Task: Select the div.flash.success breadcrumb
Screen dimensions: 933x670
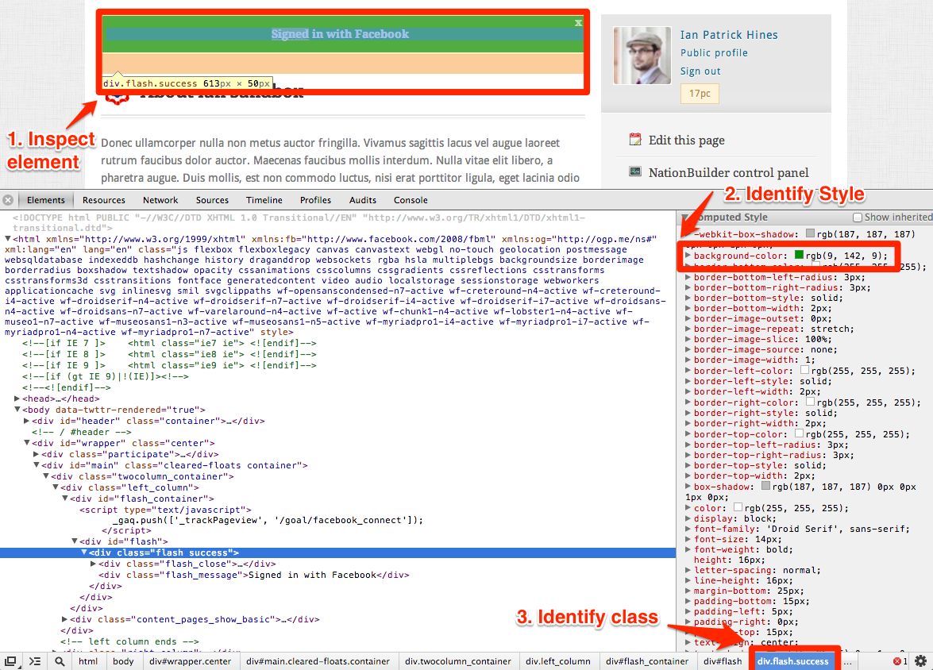Action: [x=792, y=661]
